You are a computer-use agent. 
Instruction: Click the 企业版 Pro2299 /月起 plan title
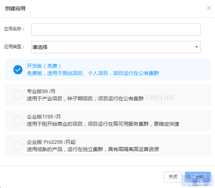[51, 142]
